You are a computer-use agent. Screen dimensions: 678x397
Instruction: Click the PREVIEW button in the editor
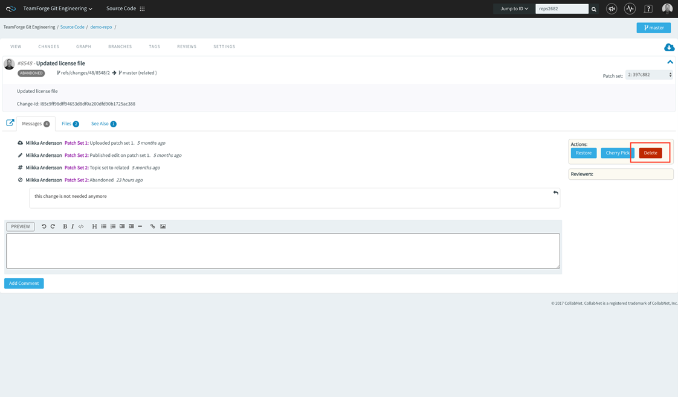(x=21, y=226)
